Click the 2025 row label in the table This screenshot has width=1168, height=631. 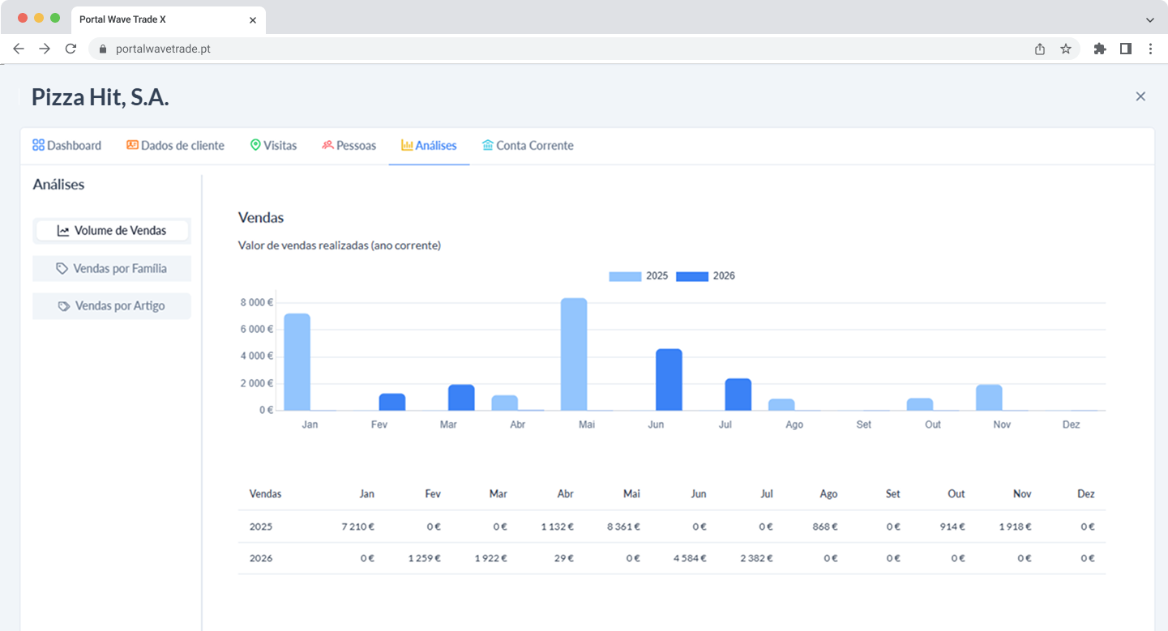click(x=261, y=527)
